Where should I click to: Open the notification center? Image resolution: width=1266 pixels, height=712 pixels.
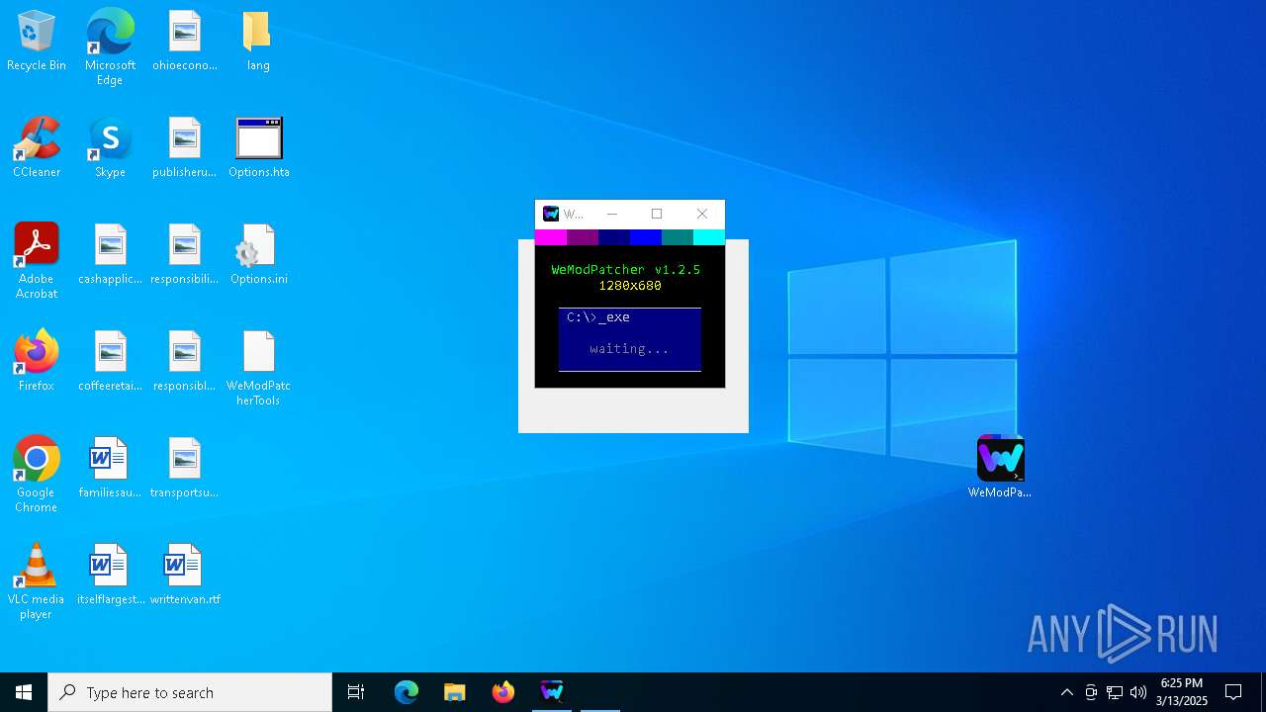tap(1233, 692)
